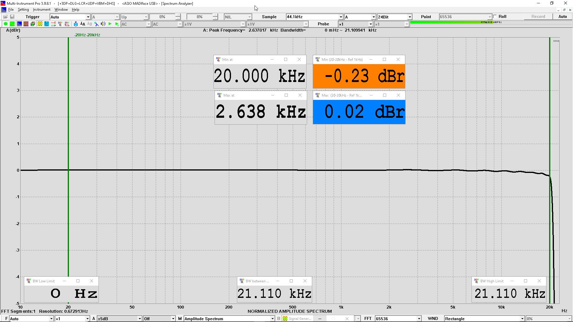
Task: Click the green input level meter bar
Action: (x=491, y=22)
